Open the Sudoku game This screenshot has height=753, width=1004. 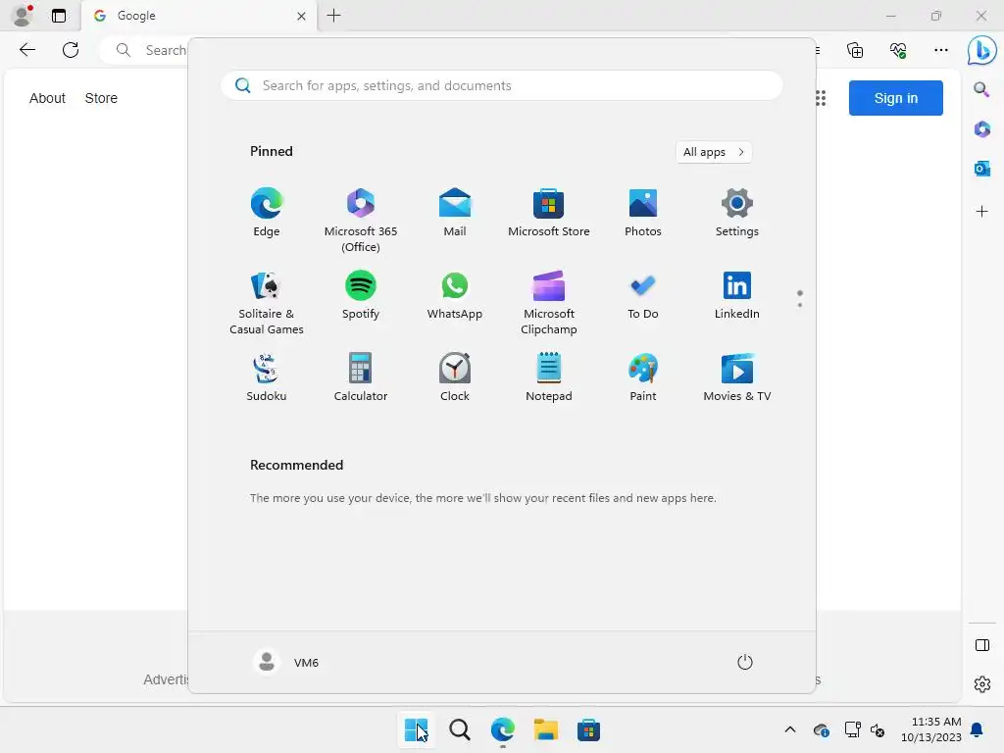tap(267, 377)
